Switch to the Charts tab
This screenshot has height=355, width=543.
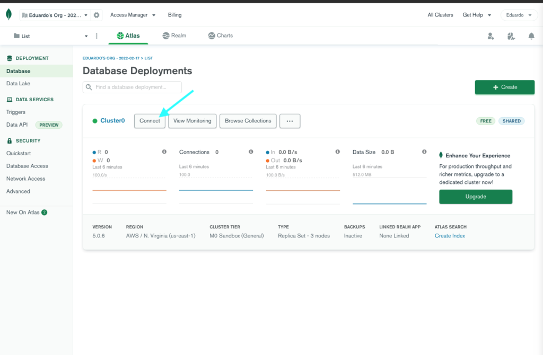click(x=220, y=35)
